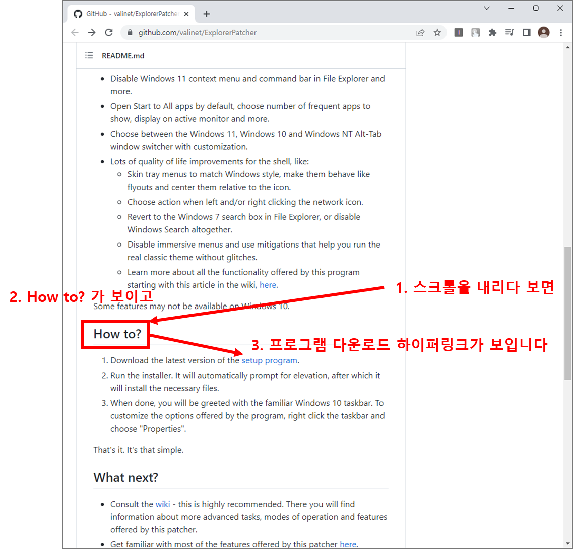Image resolution: width=573 pixels, height=549 pixels.
Task: Close the ExplorerPatcher GitHub tab
Action: (x=186, y=14)
